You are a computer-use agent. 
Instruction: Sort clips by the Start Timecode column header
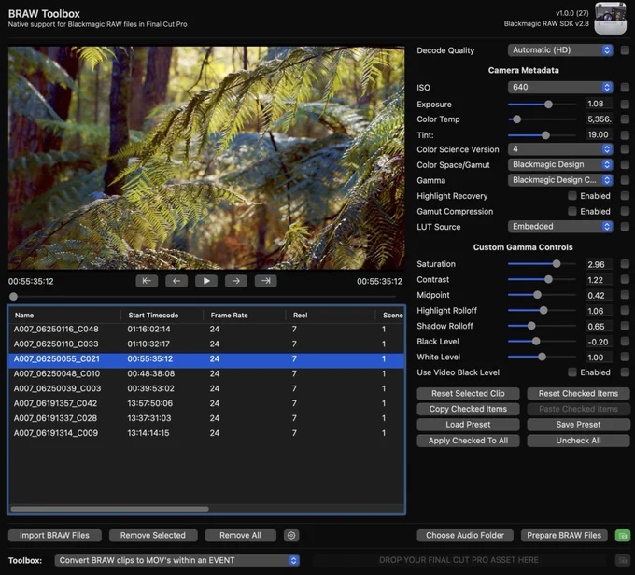click(x=153, y=315)
